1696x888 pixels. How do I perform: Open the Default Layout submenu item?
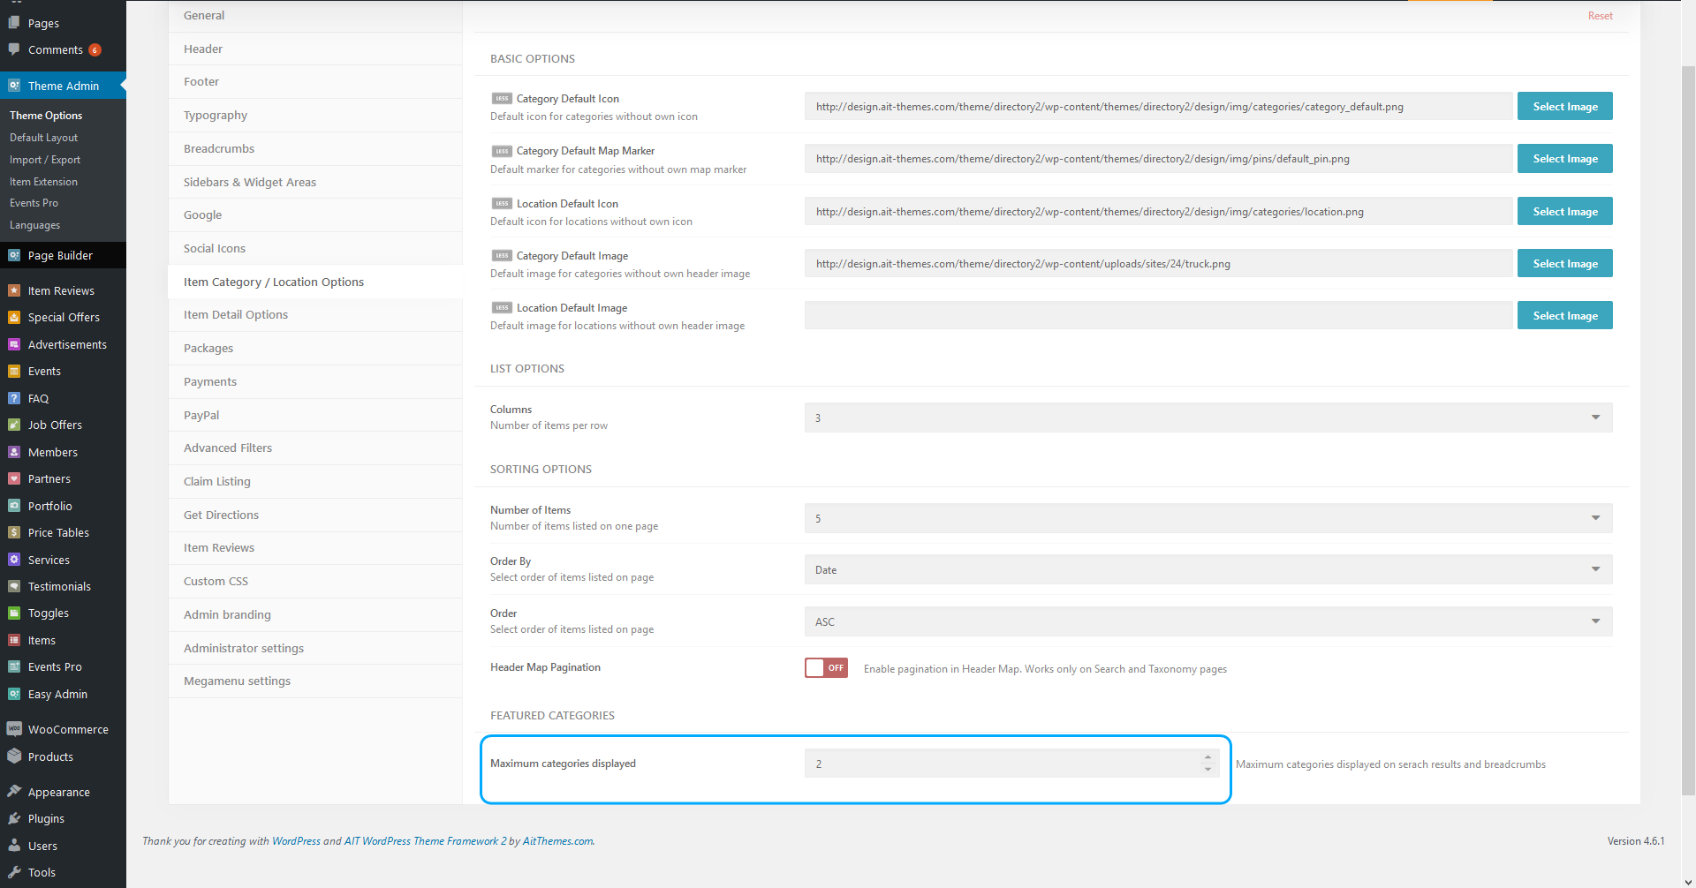click(43, 138)
